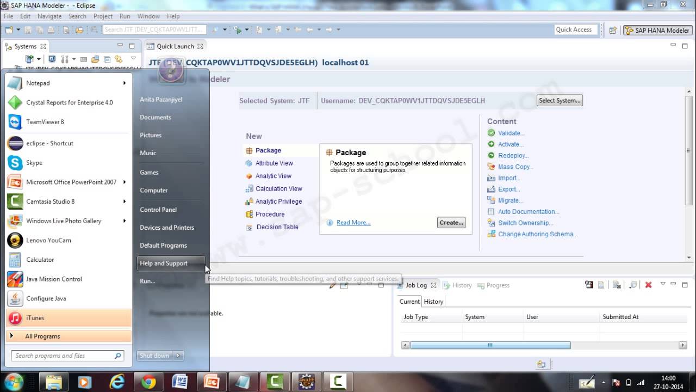The width and height of the screenshot is (696, 392).
Task: Open the folder icon in Eclipse toolbar
Action: coord(79,30)
